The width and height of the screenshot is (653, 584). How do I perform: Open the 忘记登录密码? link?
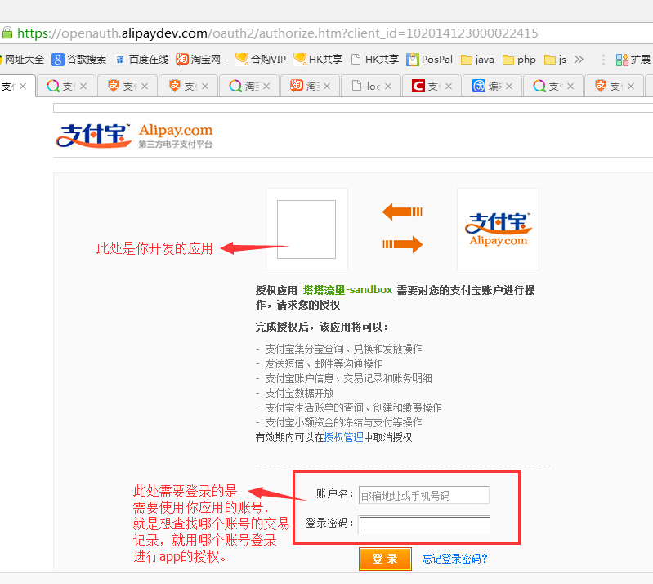pos(454,559)
